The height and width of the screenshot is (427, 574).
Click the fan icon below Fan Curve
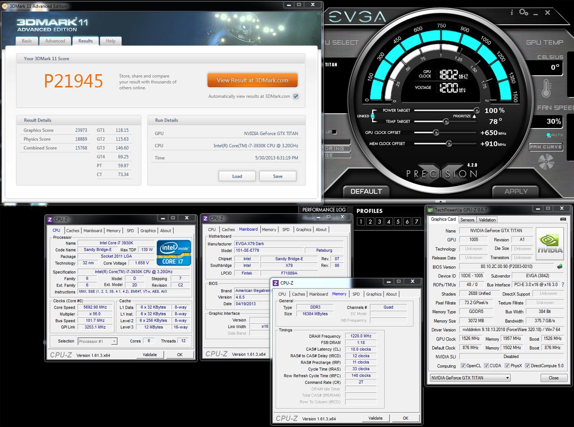point(546,161)
